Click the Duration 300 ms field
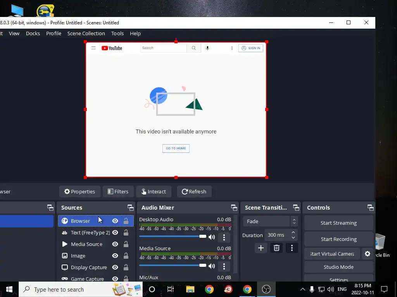This screenshot has height=297, width=397. 281,235
